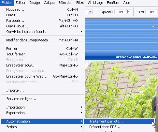Open the Opacité slider arrow
Image resolution: width=158 pixels, height=132 pixels.
pos(128,12)
